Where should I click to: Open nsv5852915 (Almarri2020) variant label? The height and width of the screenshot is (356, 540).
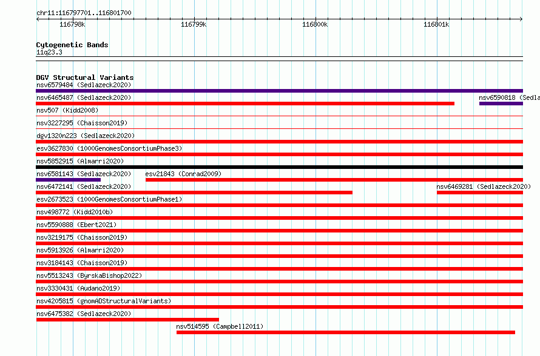(80, 161)
